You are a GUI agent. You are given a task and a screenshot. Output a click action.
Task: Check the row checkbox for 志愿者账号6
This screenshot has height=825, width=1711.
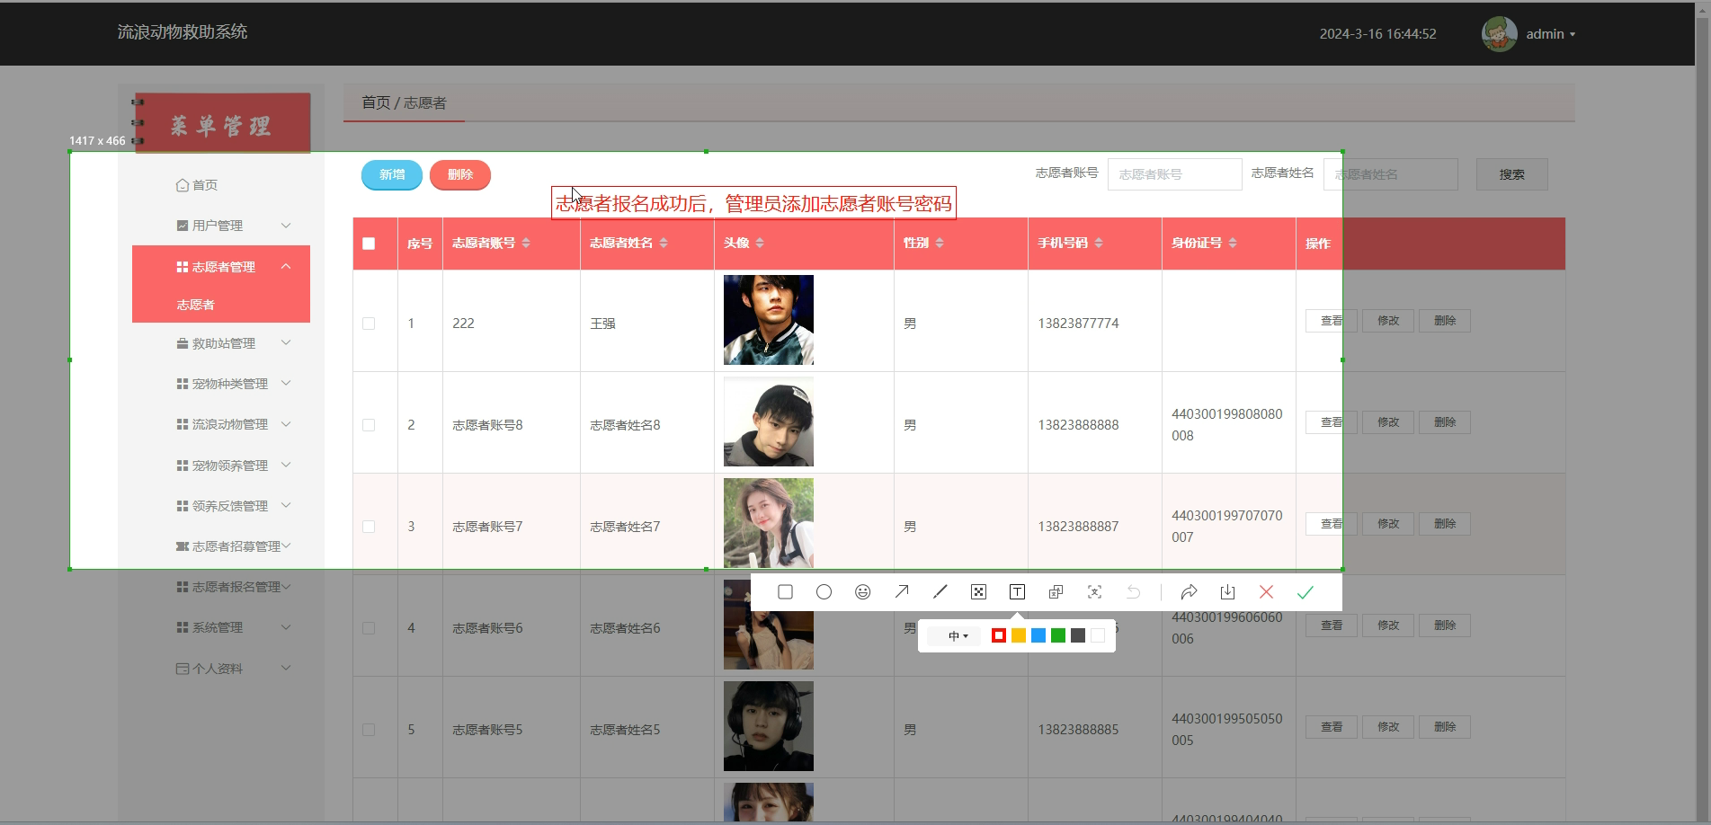pos(369,628)
